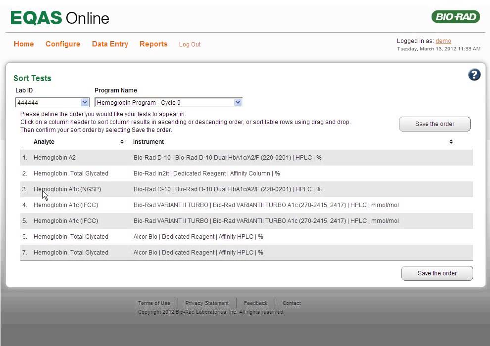Open Privacy Statement link
The image size is (490, 346).
point(207,303)
